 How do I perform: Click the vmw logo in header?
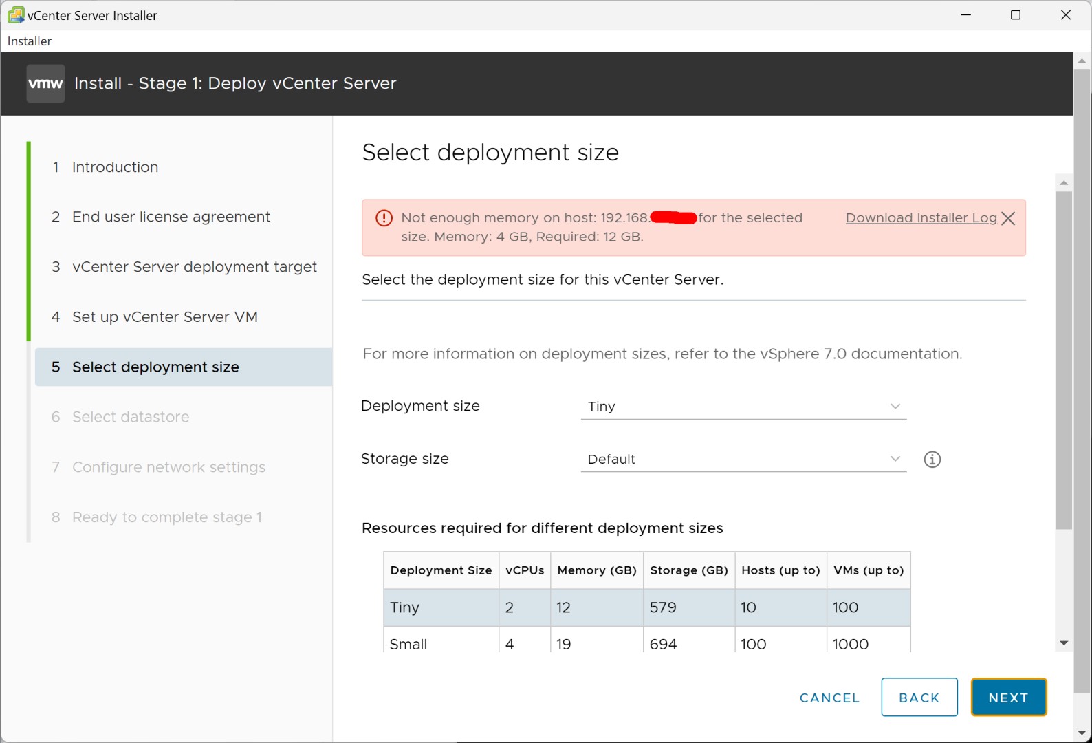tap(45, 83)
